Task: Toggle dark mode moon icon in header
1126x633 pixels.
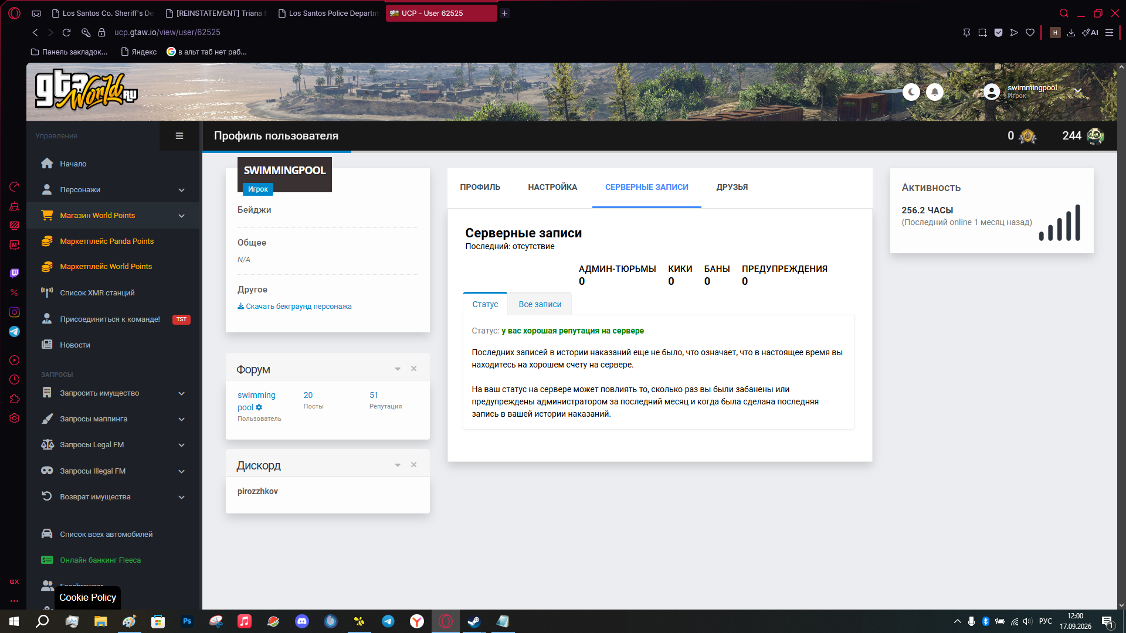Action: point(911,92)
